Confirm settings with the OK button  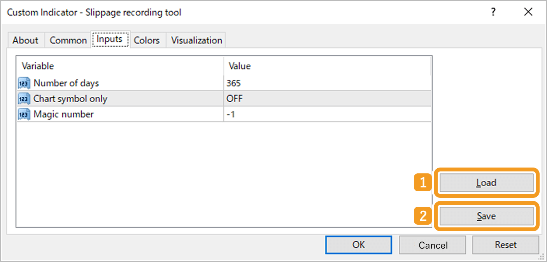click(x=358, y=245)
